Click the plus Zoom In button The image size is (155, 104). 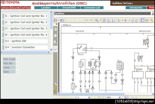126,20
